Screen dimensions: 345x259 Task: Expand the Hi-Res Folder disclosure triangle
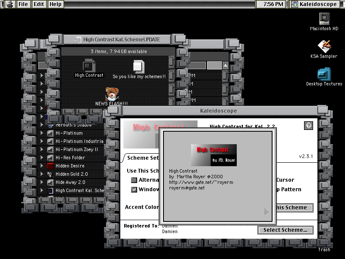(x=42, y=158)
